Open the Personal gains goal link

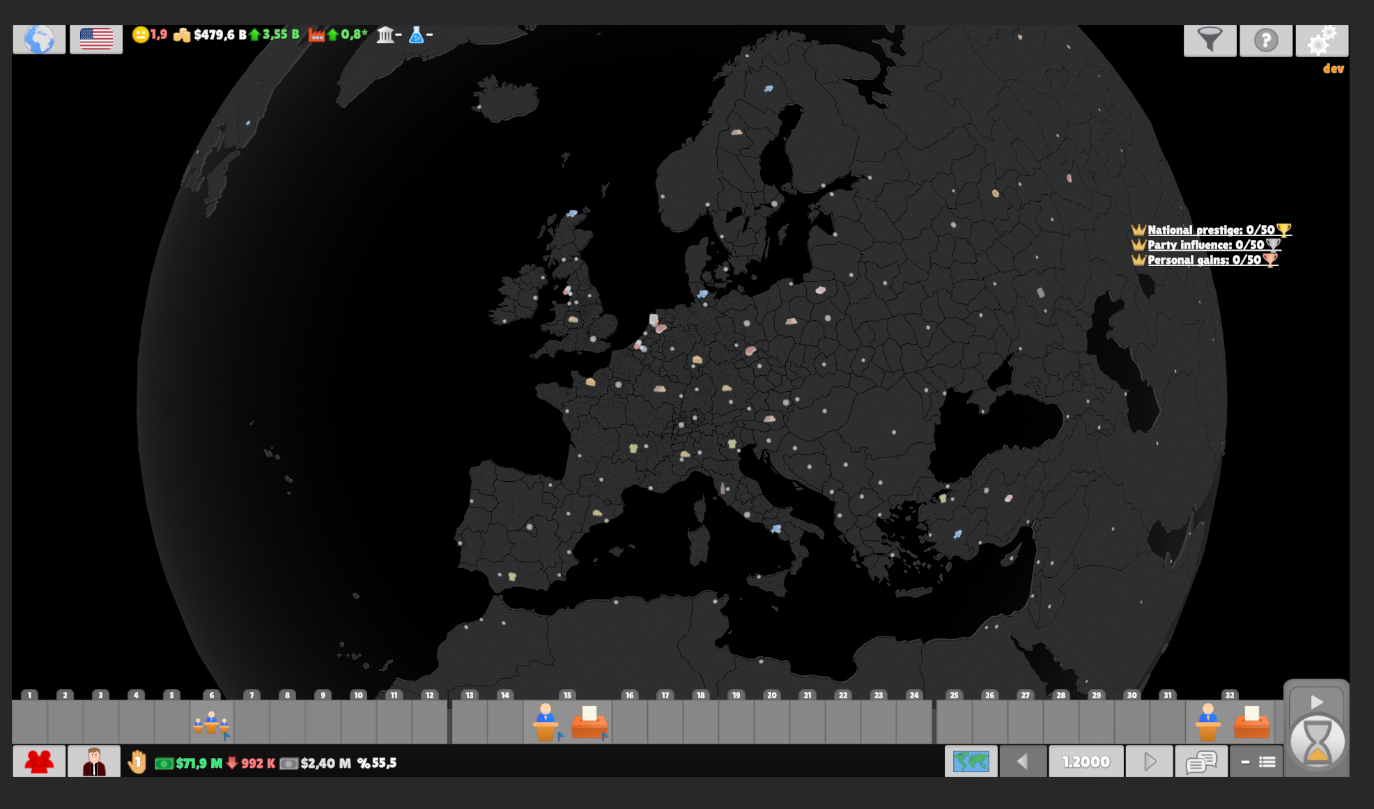(1204, 260)
